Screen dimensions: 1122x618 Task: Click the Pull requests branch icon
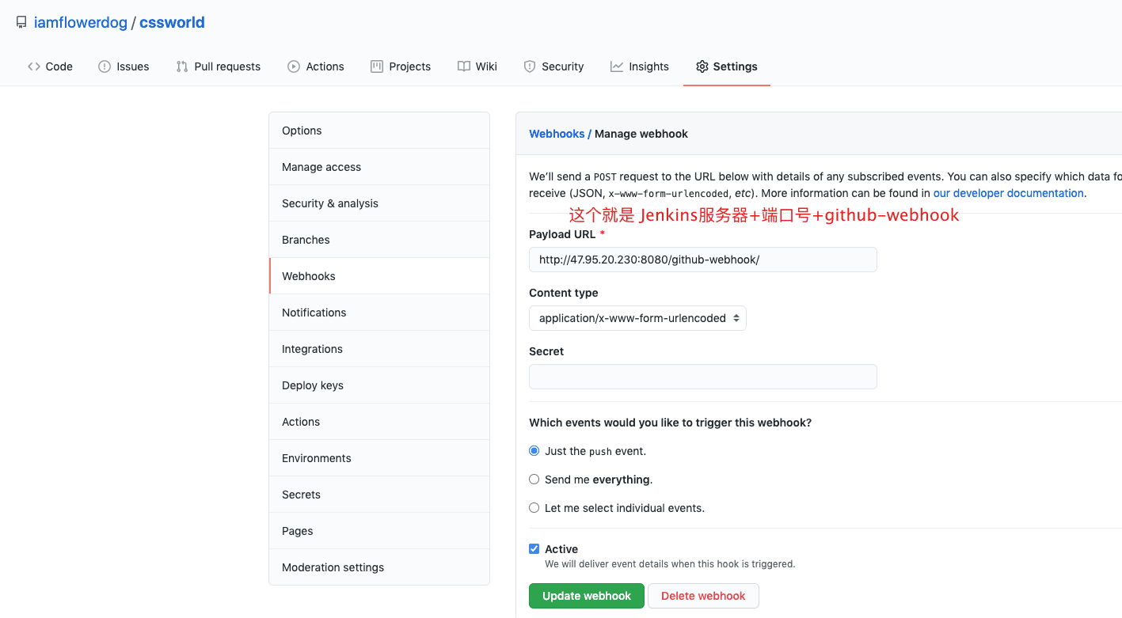click(x=182, y=66)
